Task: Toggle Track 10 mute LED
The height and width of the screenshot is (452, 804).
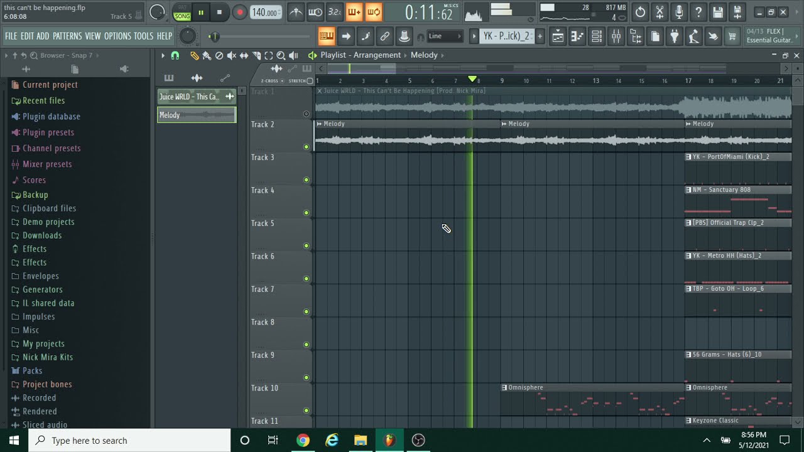Action: coord(307,411)
